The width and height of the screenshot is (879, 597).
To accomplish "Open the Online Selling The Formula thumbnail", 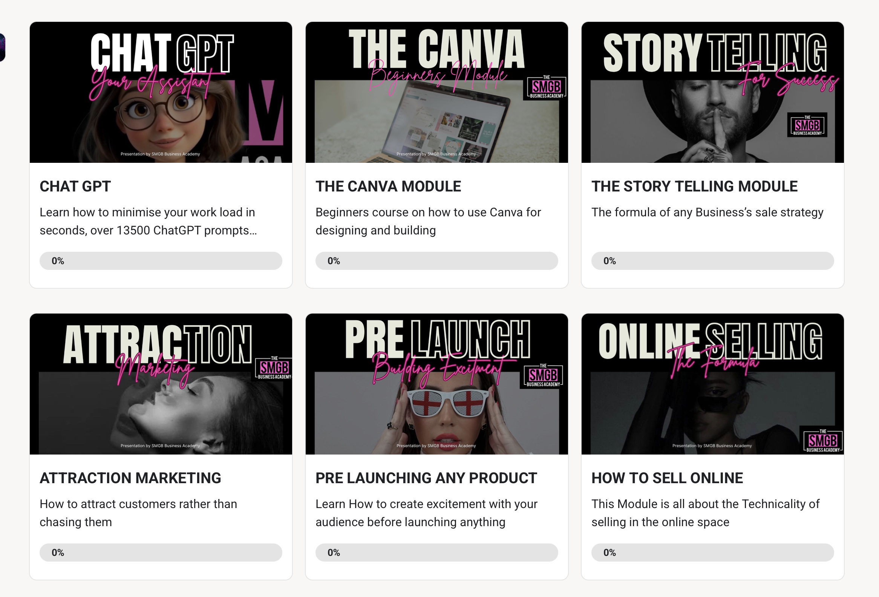I will pyautogui.click(x=712, y=384).
